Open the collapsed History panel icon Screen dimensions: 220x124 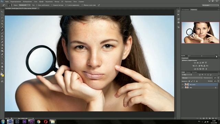pos(178,11)
